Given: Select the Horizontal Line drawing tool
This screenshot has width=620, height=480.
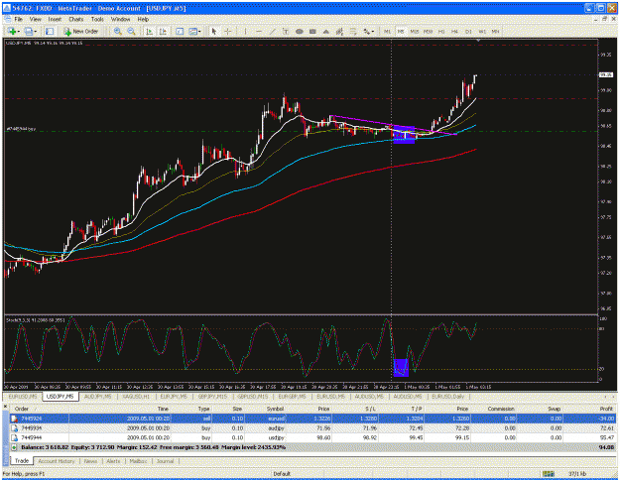Looking at the screenshot, I should click(259, 31).
